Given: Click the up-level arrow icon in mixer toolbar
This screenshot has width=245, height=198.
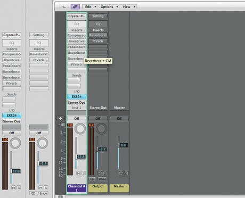Looking at the screenshot, I should coord(64,7).
